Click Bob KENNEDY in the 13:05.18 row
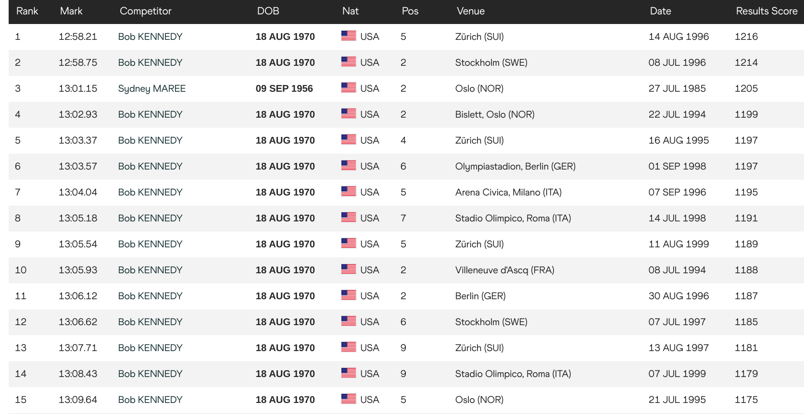Image resolution: width=804 pixels, height=414 pixels. [151, 218]
